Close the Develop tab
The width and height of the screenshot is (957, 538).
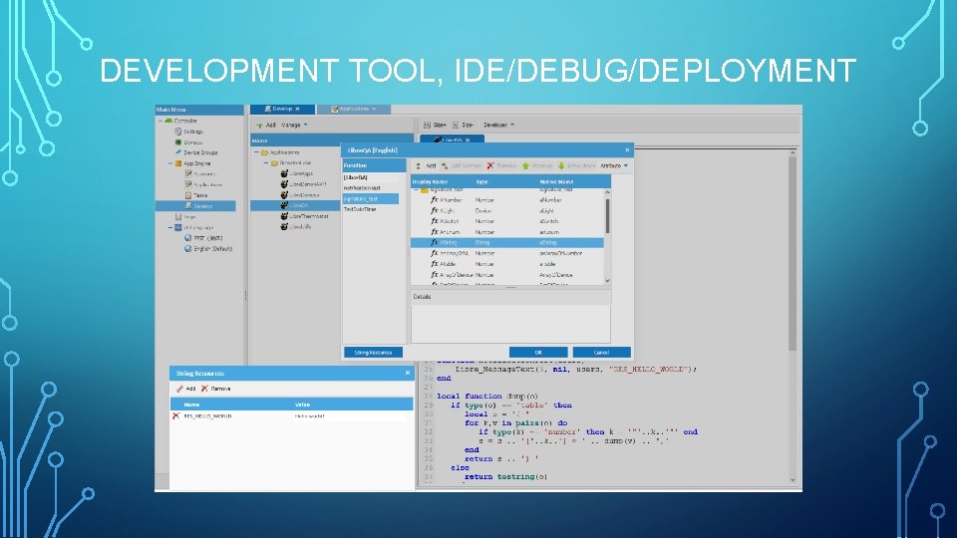(x=298, y=109)
